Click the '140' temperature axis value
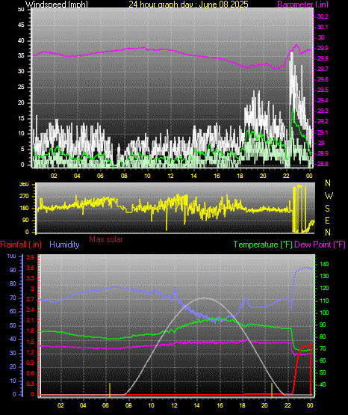Screen dimensions: 348x415 click(324, 264)
